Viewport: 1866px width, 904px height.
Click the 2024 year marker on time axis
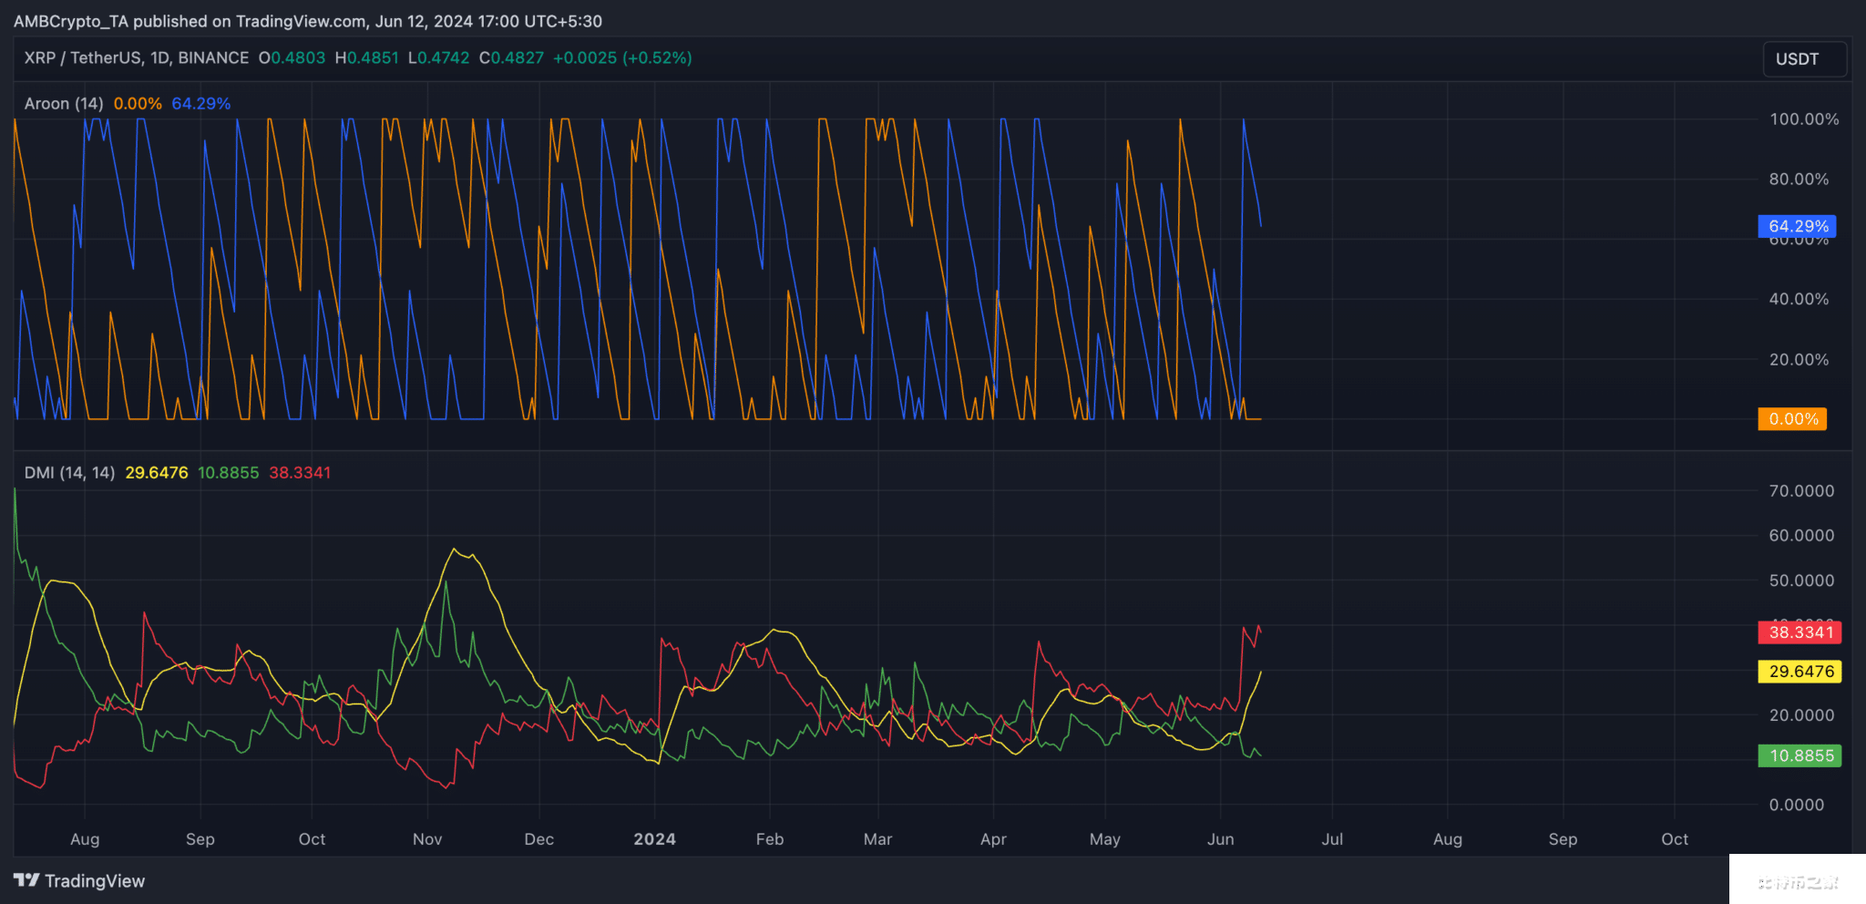(x=654, y=839)
